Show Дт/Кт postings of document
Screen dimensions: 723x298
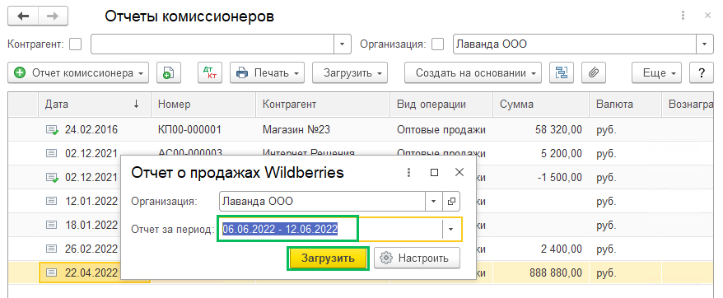[x=210, y=73]
